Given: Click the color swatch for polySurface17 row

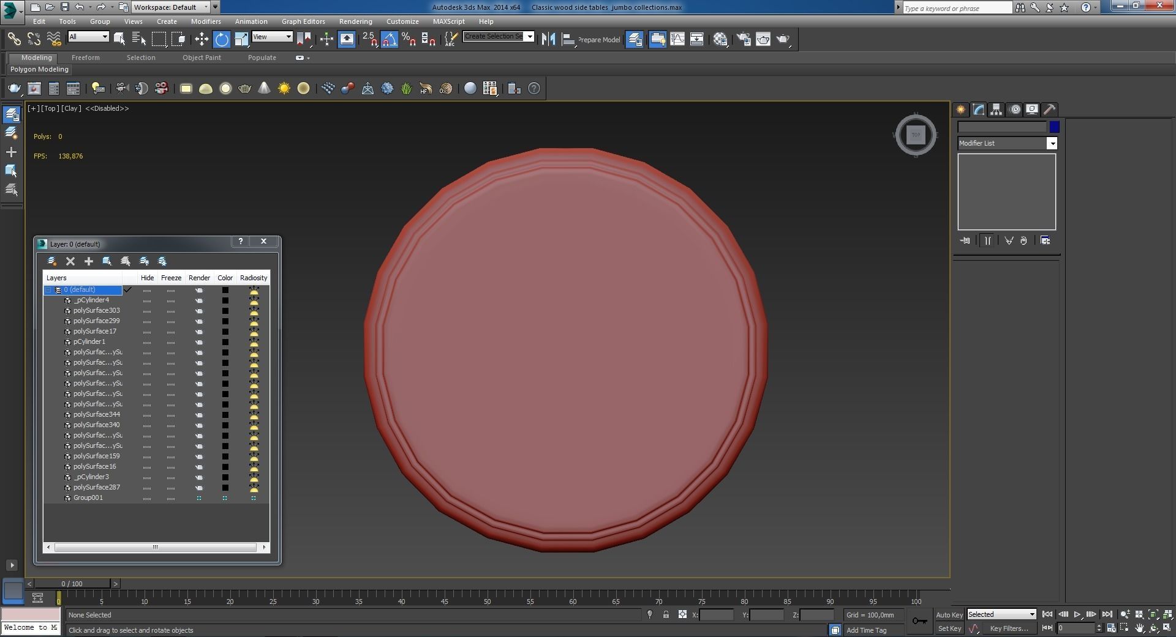Looking at the screenshot, I should [225, 332].
